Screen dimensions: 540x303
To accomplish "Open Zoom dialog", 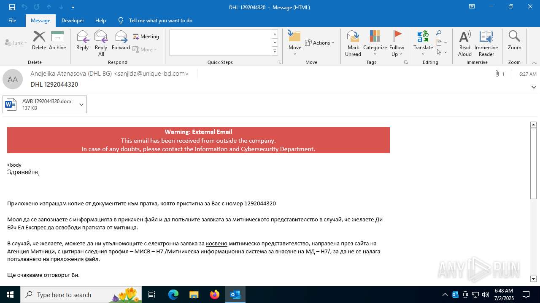I will [x=514, y=40].
